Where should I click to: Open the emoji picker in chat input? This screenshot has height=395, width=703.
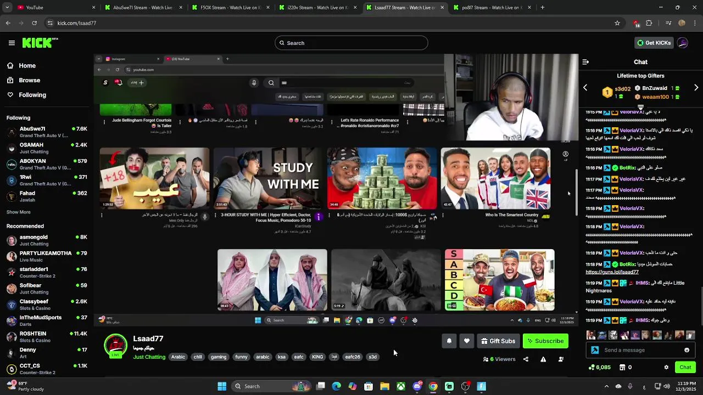687,350
